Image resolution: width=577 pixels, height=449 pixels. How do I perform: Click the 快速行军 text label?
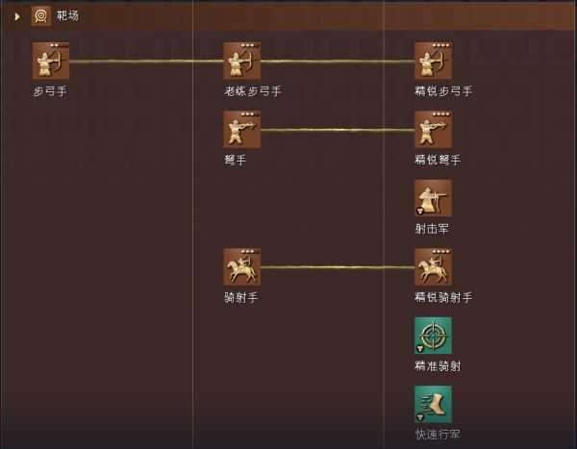(438, 435)
